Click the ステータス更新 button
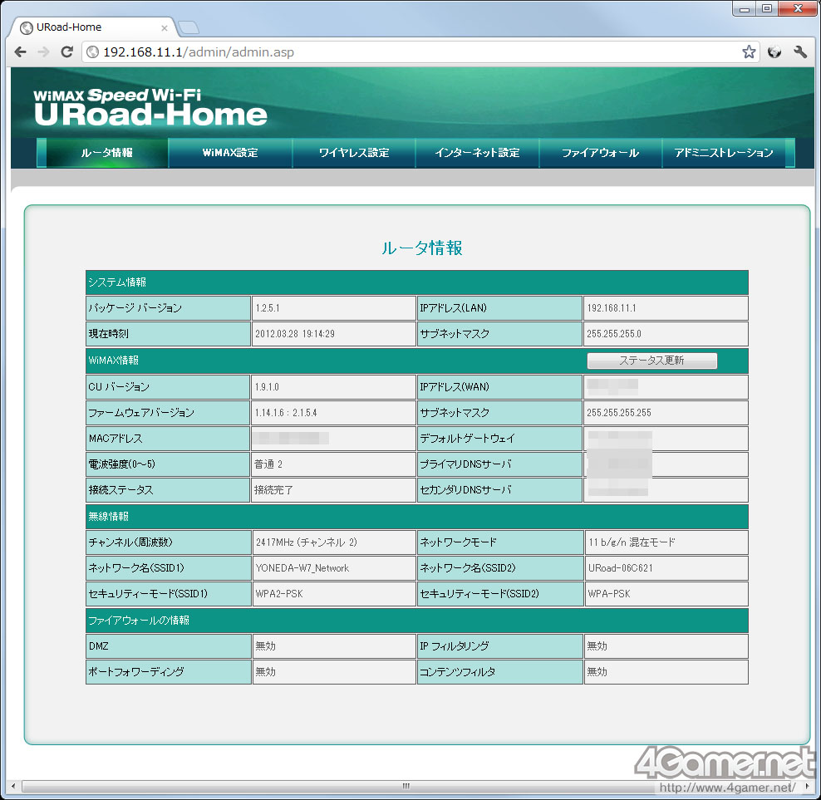This screenshot has height=800, width=821. [651, 361]
